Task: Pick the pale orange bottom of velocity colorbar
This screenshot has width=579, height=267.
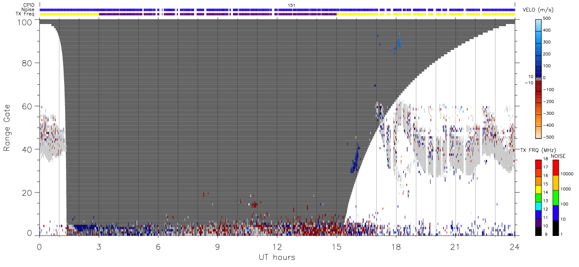Action: click(x=538, y=133)
